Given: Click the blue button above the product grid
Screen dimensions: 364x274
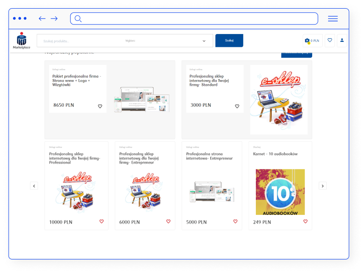Looking at the screenshot, I should pos(296,54).
